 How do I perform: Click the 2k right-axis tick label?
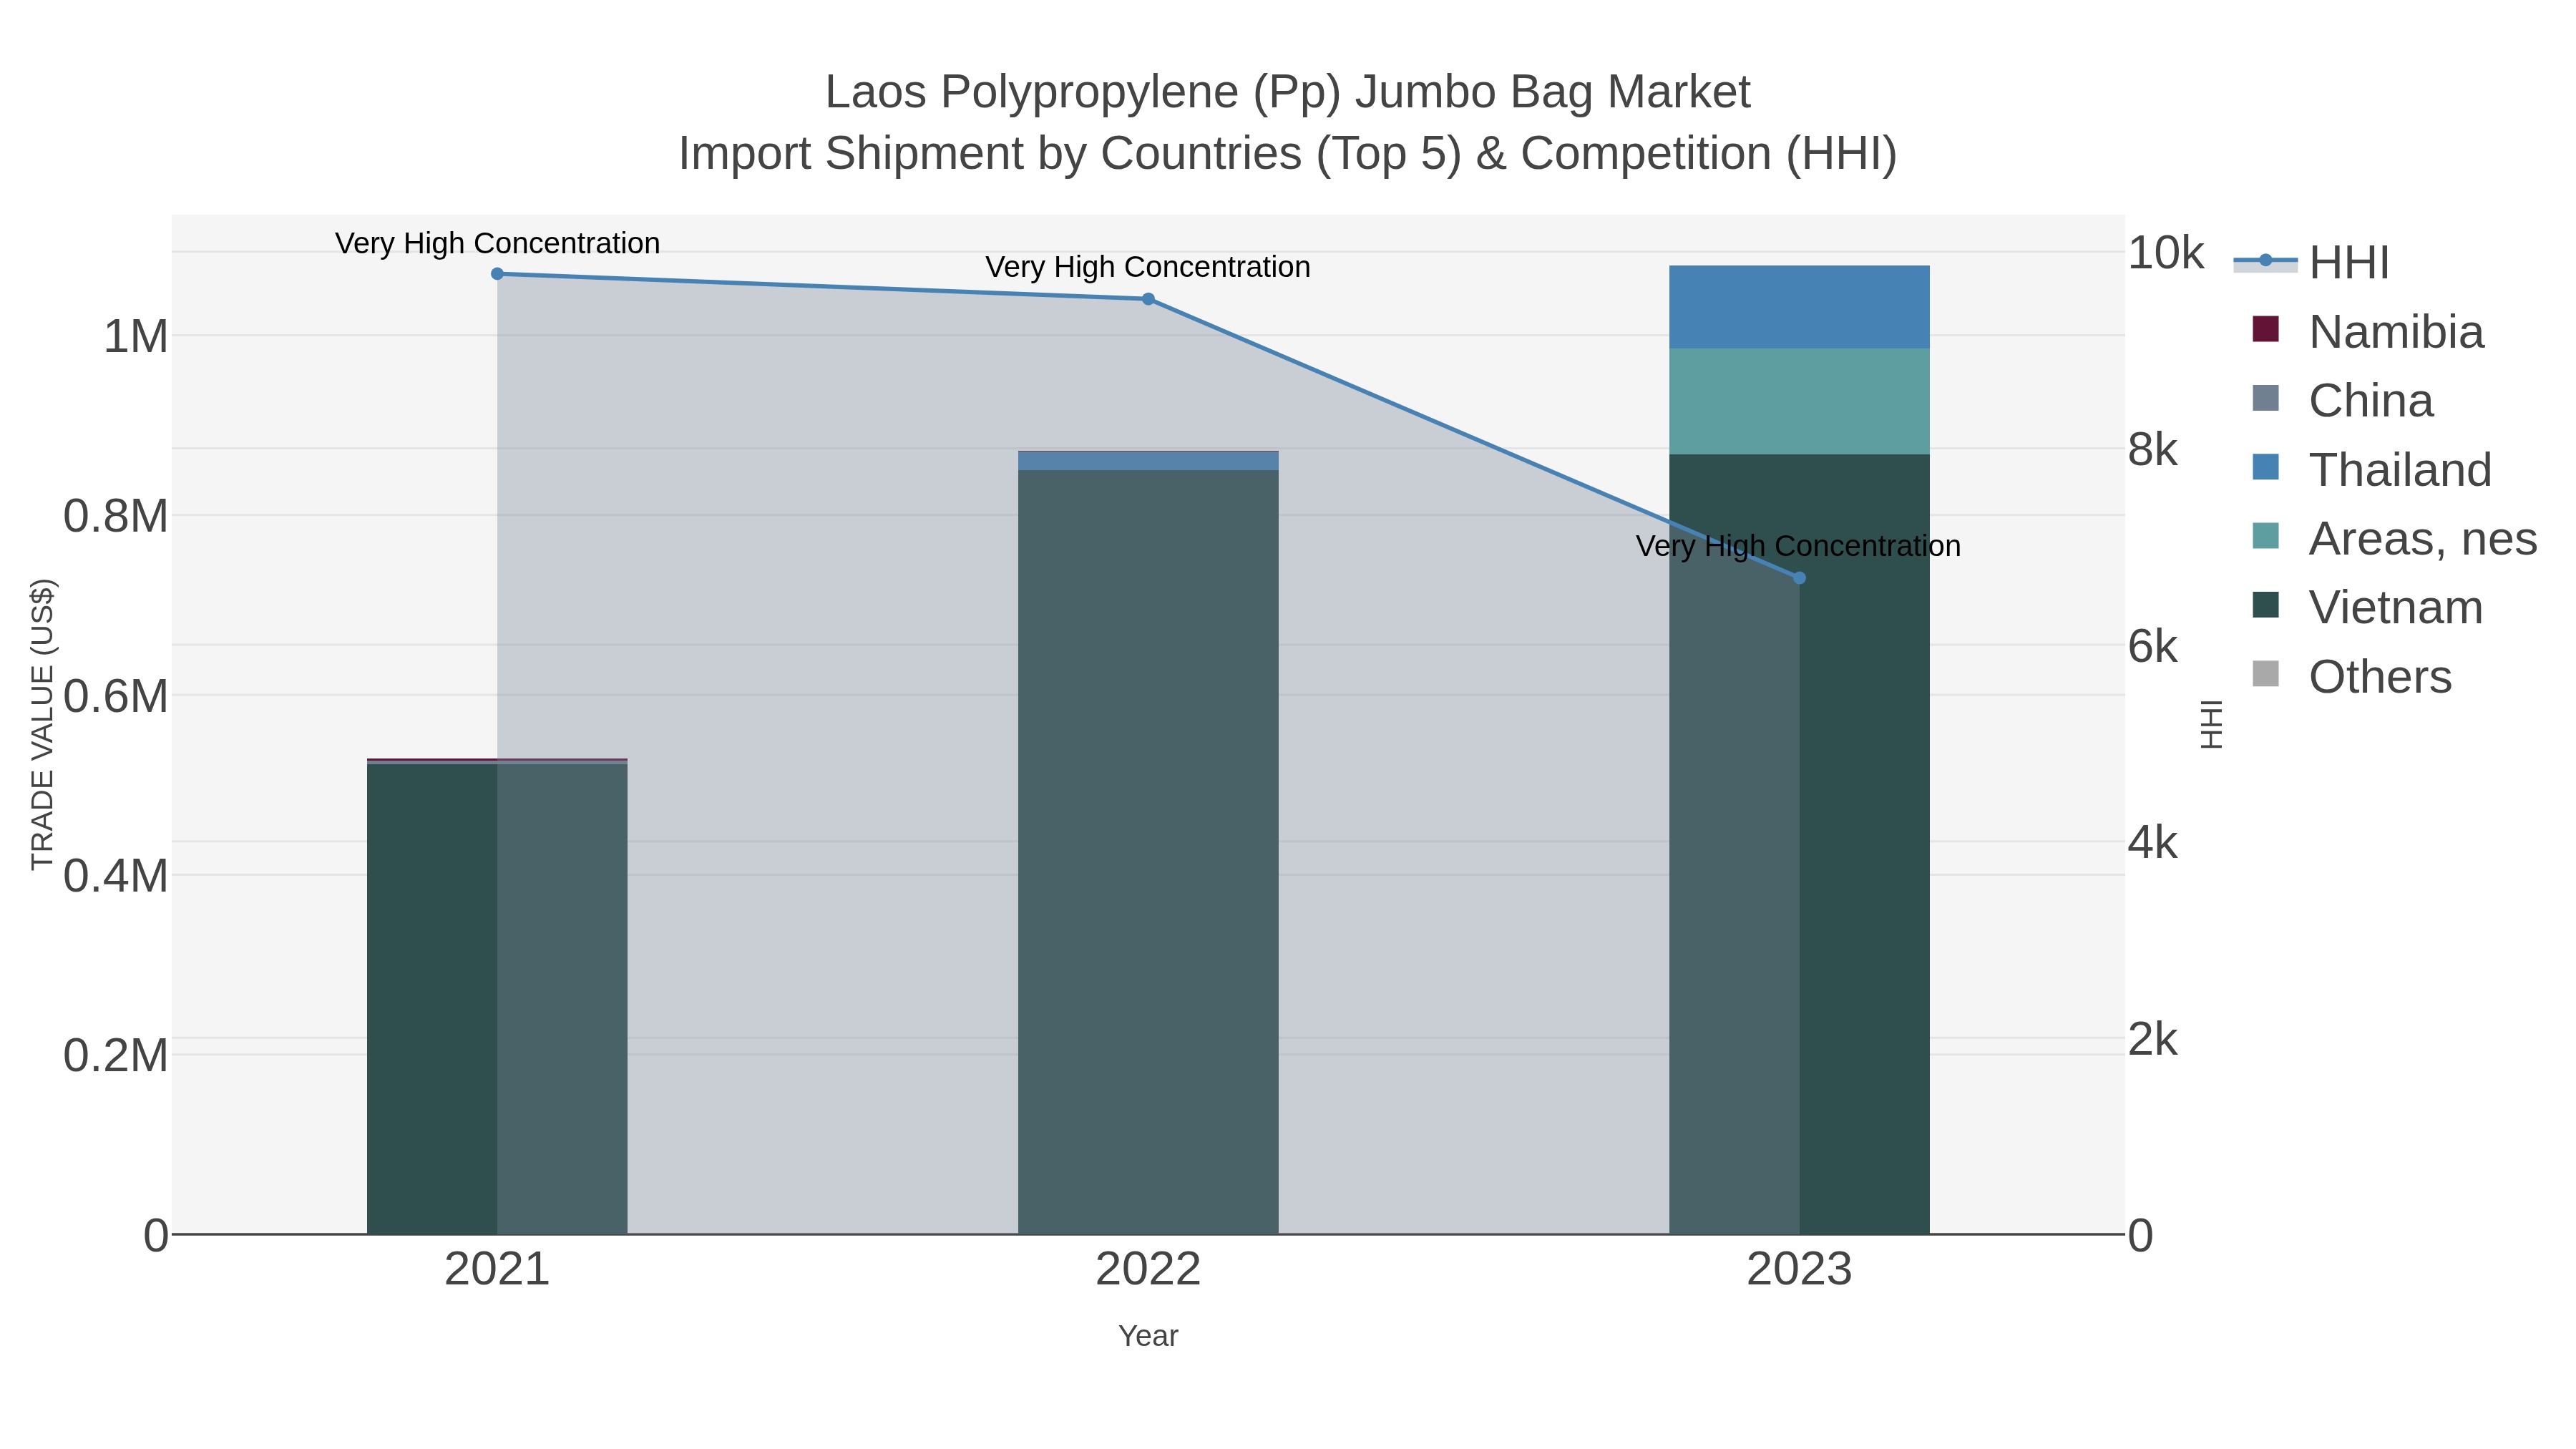click(2153, 1040)
